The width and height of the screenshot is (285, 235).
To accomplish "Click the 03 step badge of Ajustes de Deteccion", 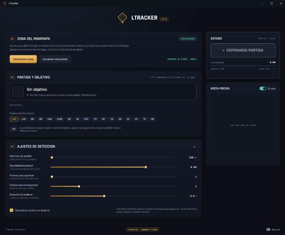I will [12, 146].
